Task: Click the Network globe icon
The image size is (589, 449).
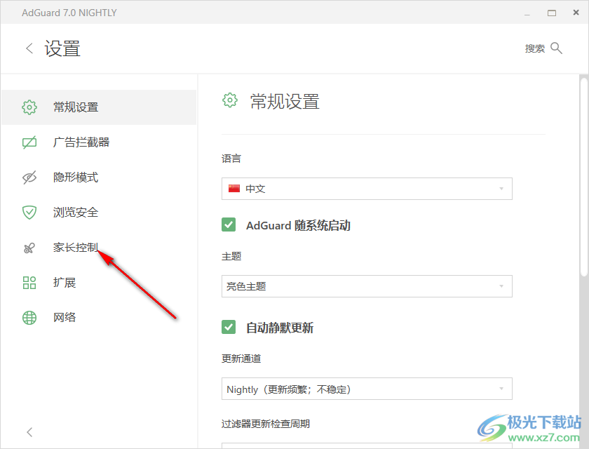Action: [x=29, y=318]
